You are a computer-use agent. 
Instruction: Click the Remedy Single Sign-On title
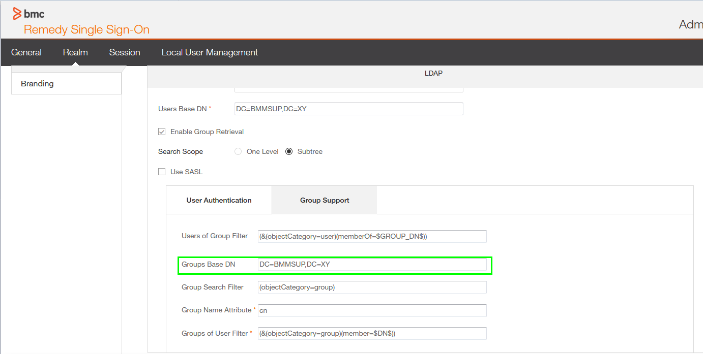[x=86, y=29]
